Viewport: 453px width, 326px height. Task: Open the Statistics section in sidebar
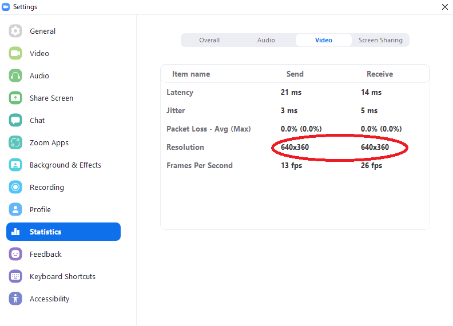[63, 232]
